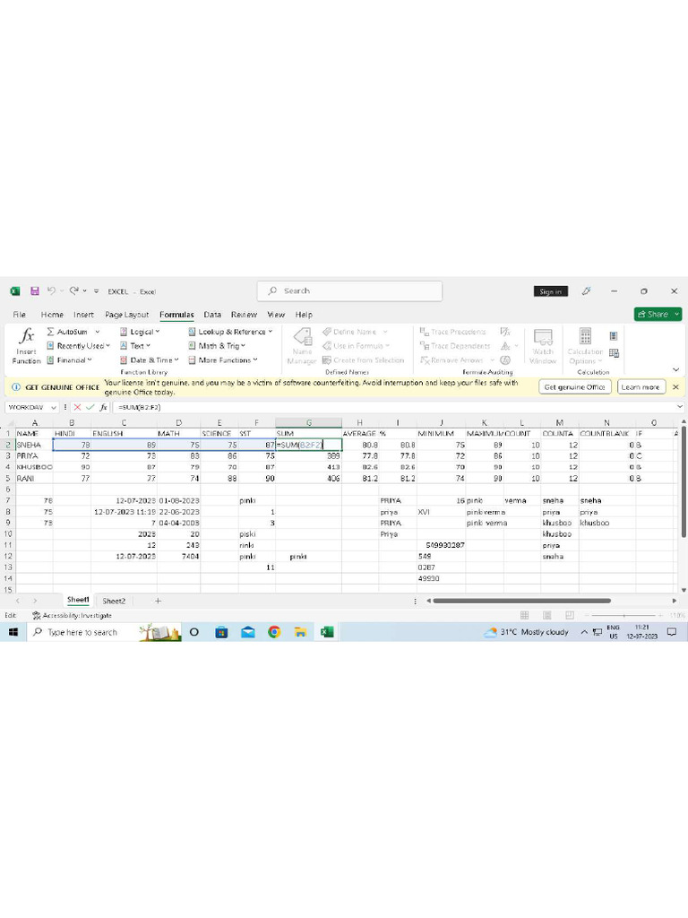Select the Sheet1 tab
Screen dimensions: 688x918
click(x=78, y=600)
